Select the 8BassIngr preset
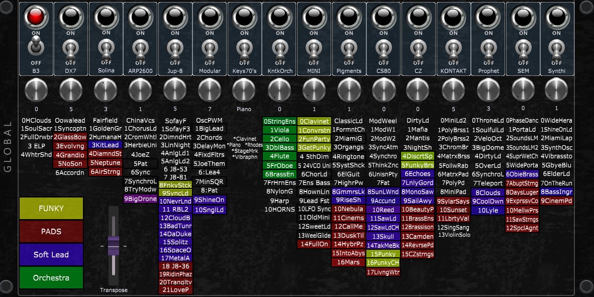The height and width of the screenshot is (297, 594). tap(556, 192)
